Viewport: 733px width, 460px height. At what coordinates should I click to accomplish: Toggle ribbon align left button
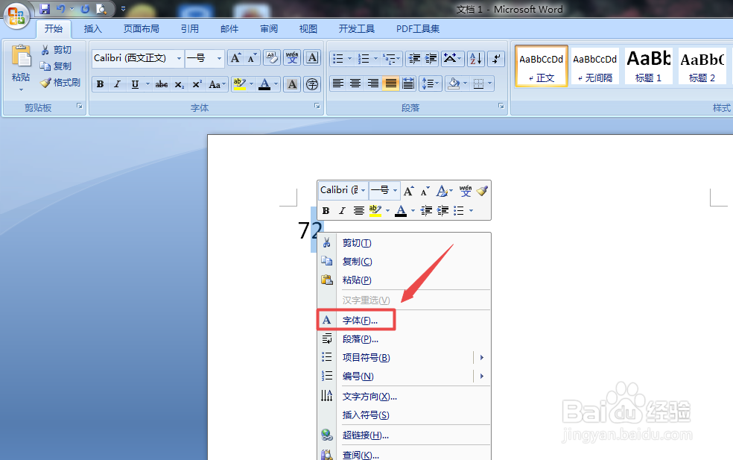337,84
